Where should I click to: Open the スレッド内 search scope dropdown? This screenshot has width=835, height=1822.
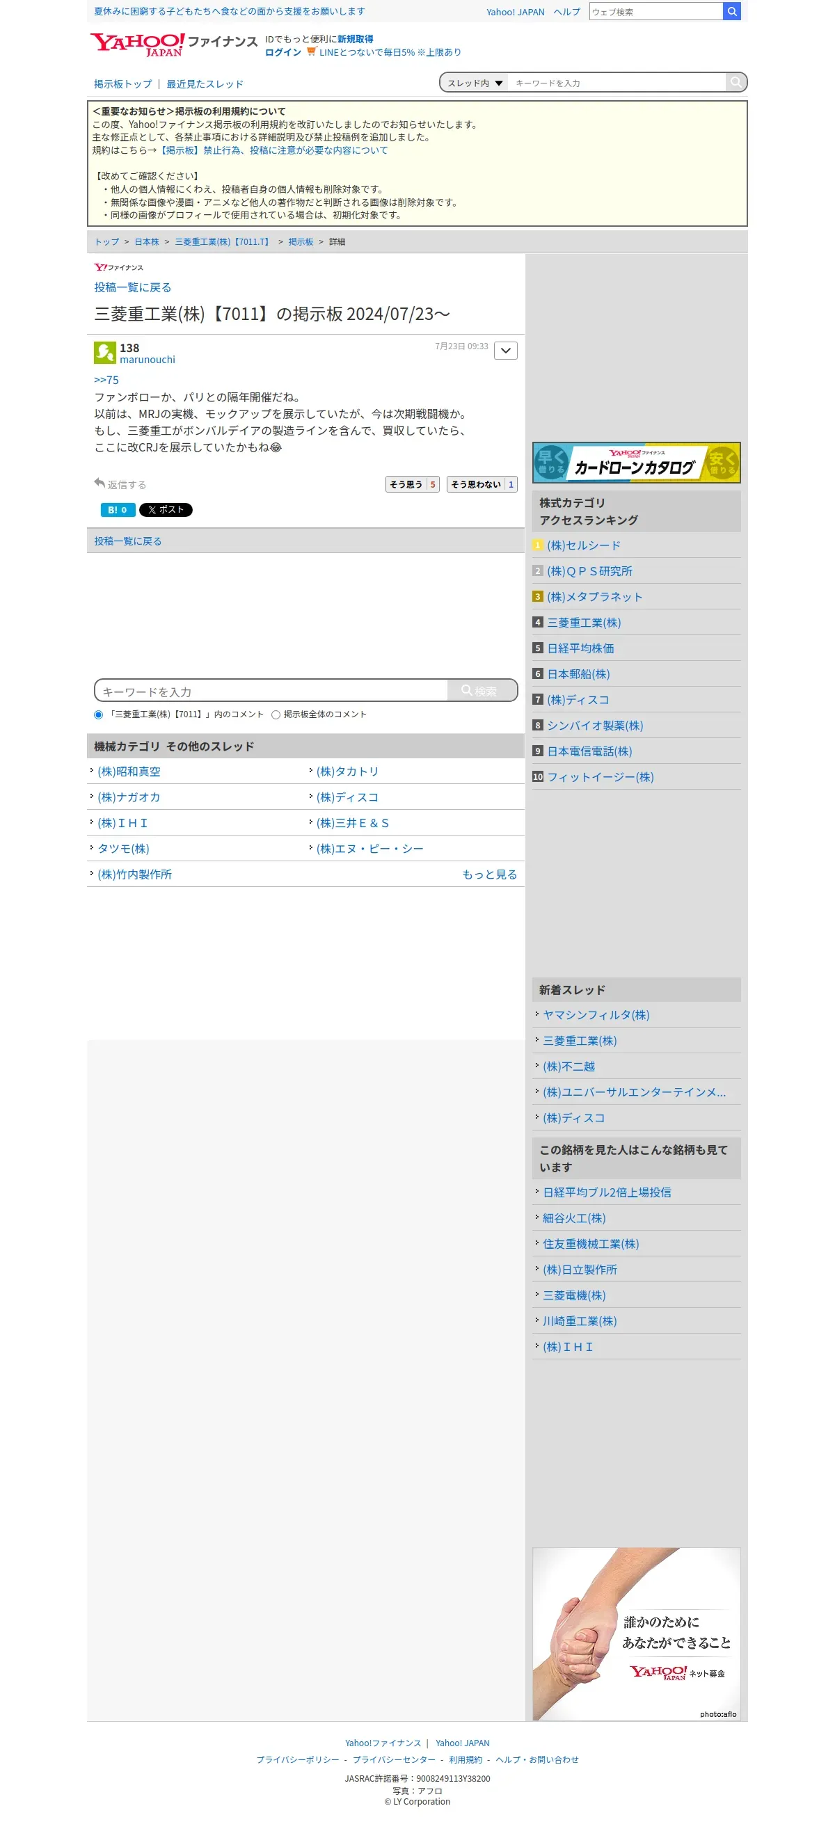(474, 83)
